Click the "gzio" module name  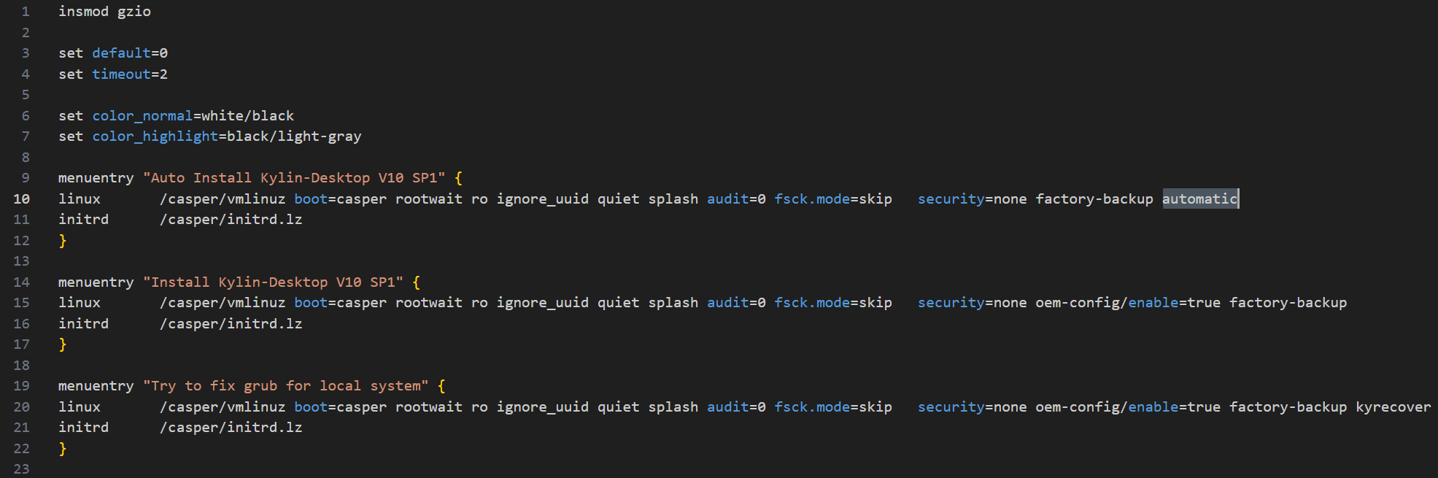pos(134,12)
